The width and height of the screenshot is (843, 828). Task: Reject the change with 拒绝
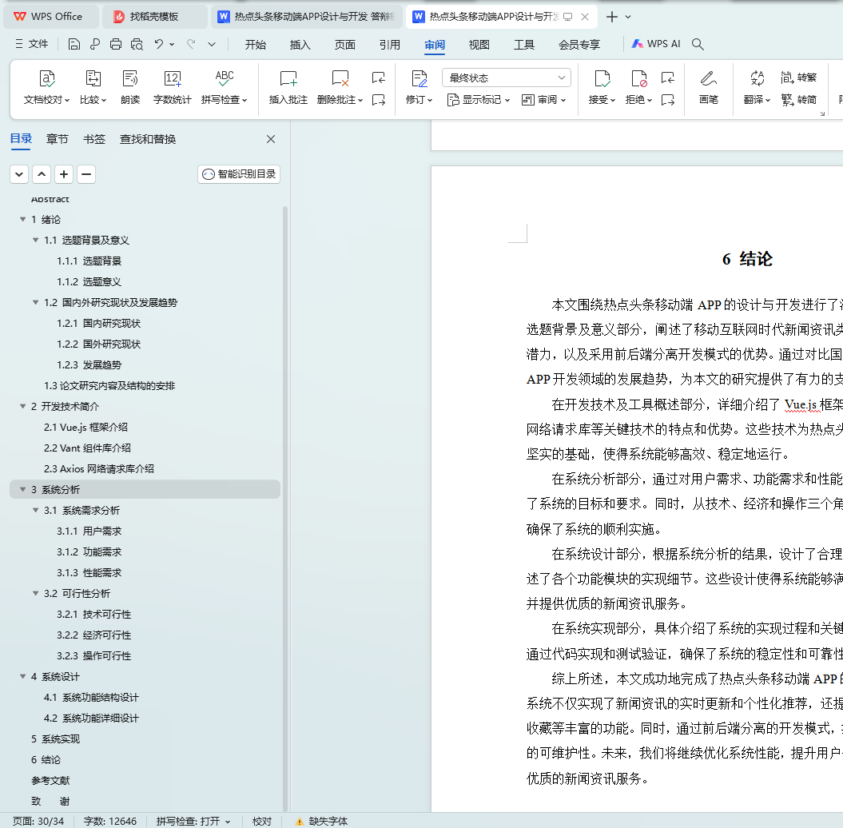point(638,88)
